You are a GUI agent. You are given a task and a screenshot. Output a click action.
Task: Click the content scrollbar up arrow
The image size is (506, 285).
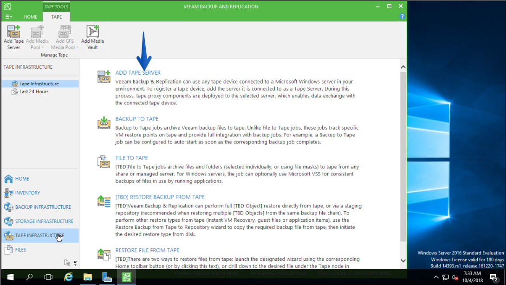pos(403,67)
